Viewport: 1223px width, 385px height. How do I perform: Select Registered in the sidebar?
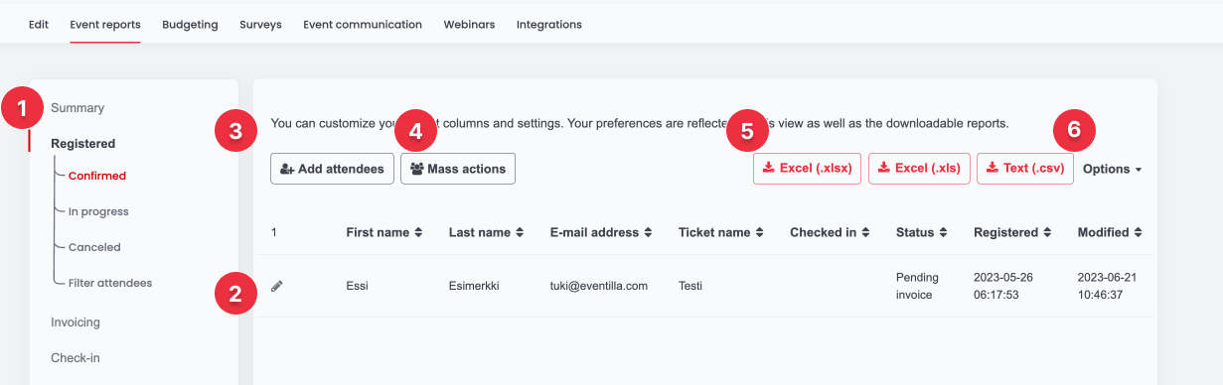click(83, 143)
